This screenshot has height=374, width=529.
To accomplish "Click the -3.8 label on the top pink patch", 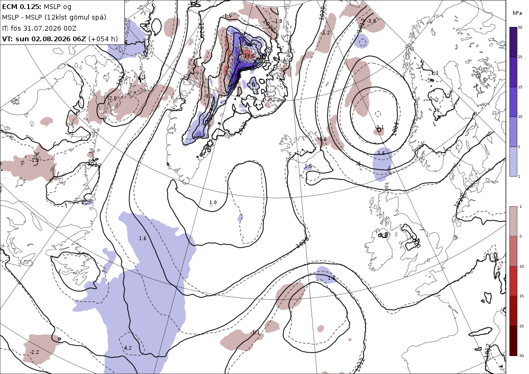I will pos(371,21).
